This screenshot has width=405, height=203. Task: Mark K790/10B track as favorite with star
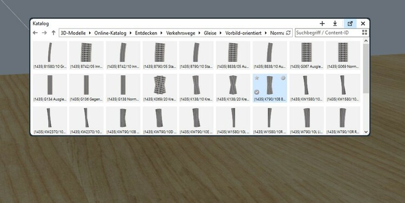[256, 78]
